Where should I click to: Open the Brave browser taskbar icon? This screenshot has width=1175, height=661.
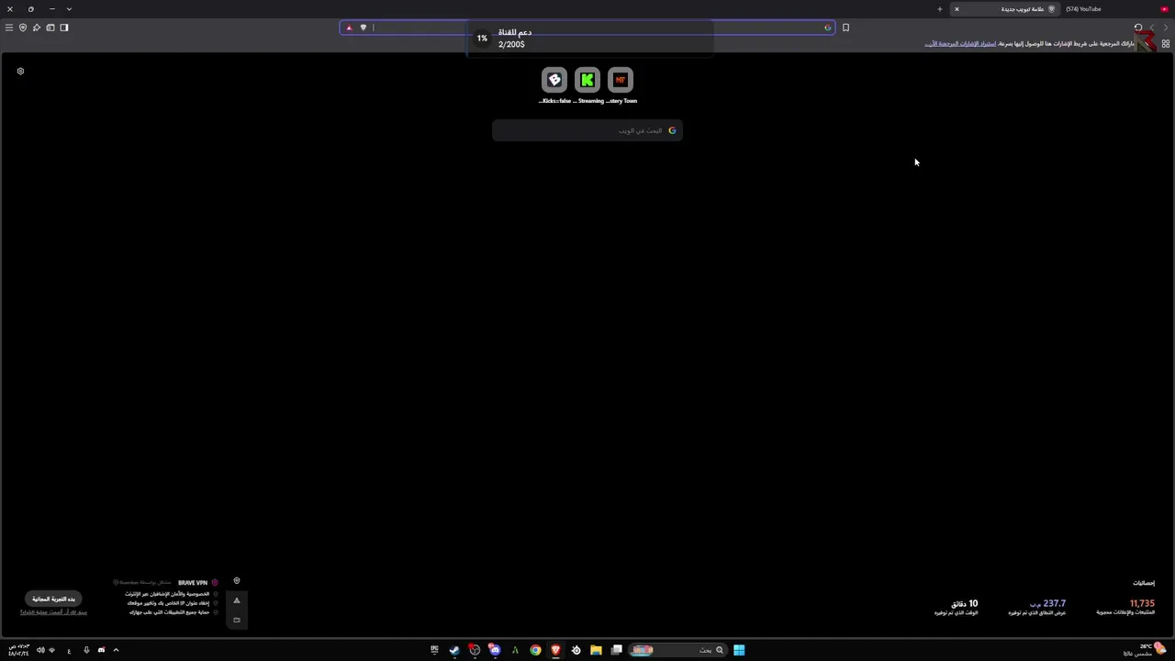[555, 650]
